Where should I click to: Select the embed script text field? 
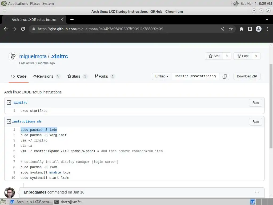coord(195,76)
